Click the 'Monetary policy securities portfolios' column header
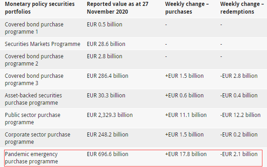Screen dimensions: 267x167 tap(40, 8)
